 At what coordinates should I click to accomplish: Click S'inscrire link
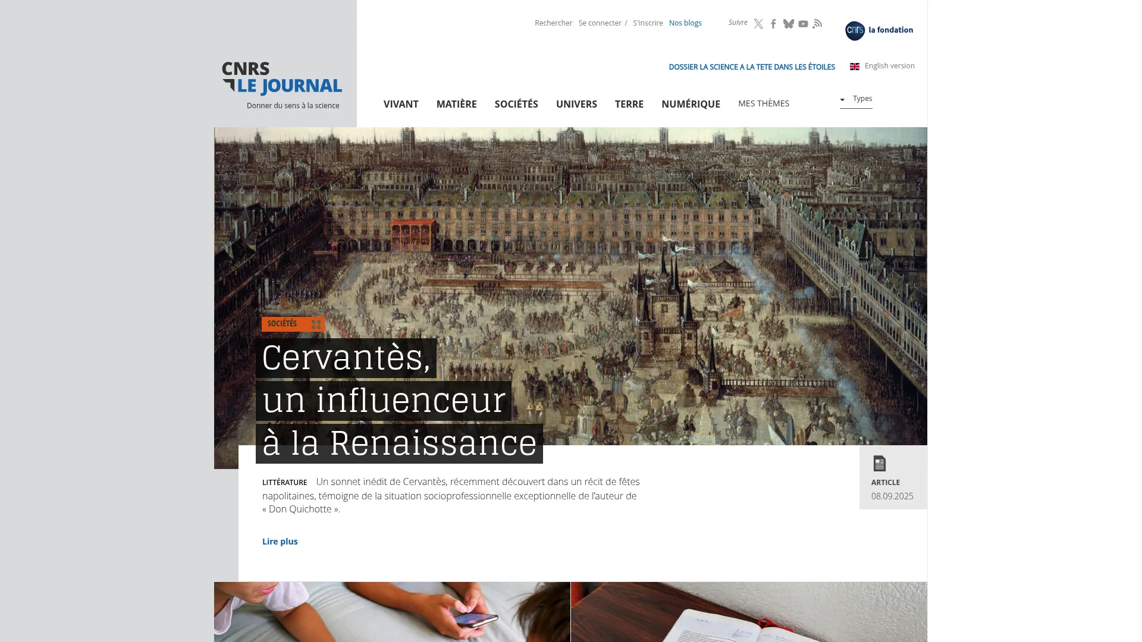click(x=648, y=23)
